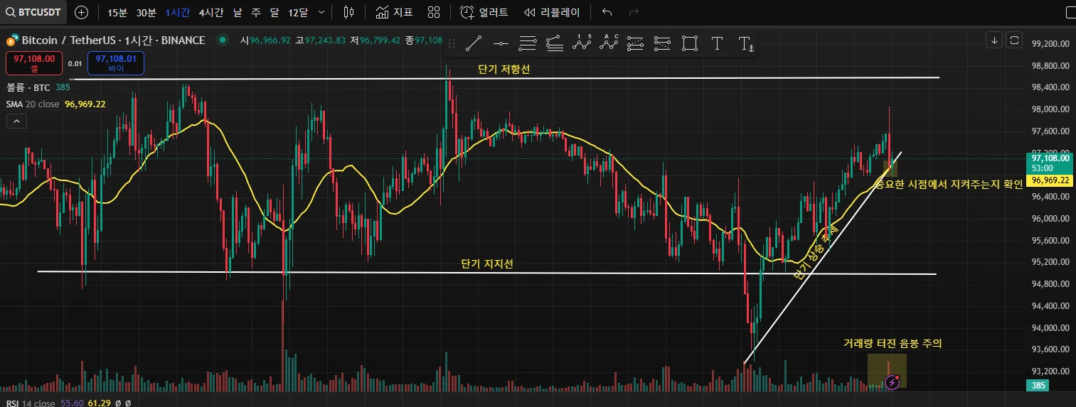Open the 지표 indicators panel
The image size is (1076, 407).
[394, 12]
